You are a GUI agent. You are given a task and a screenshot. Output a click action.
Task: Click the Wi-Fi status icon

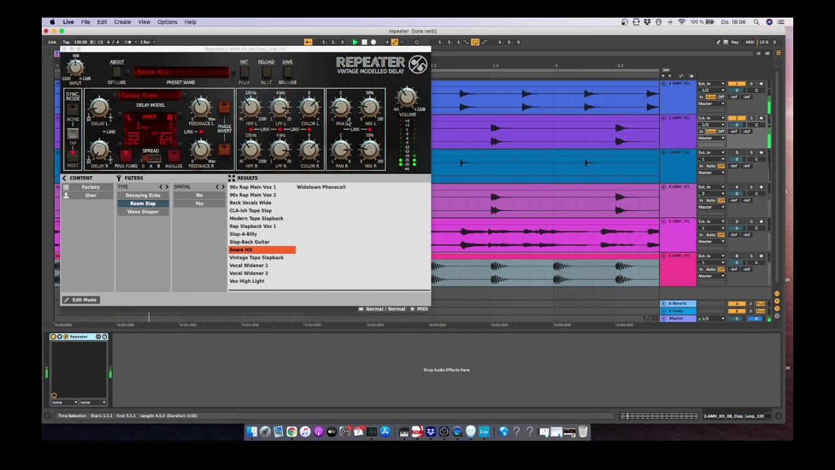pyautogui.click(x=682, y=22)
